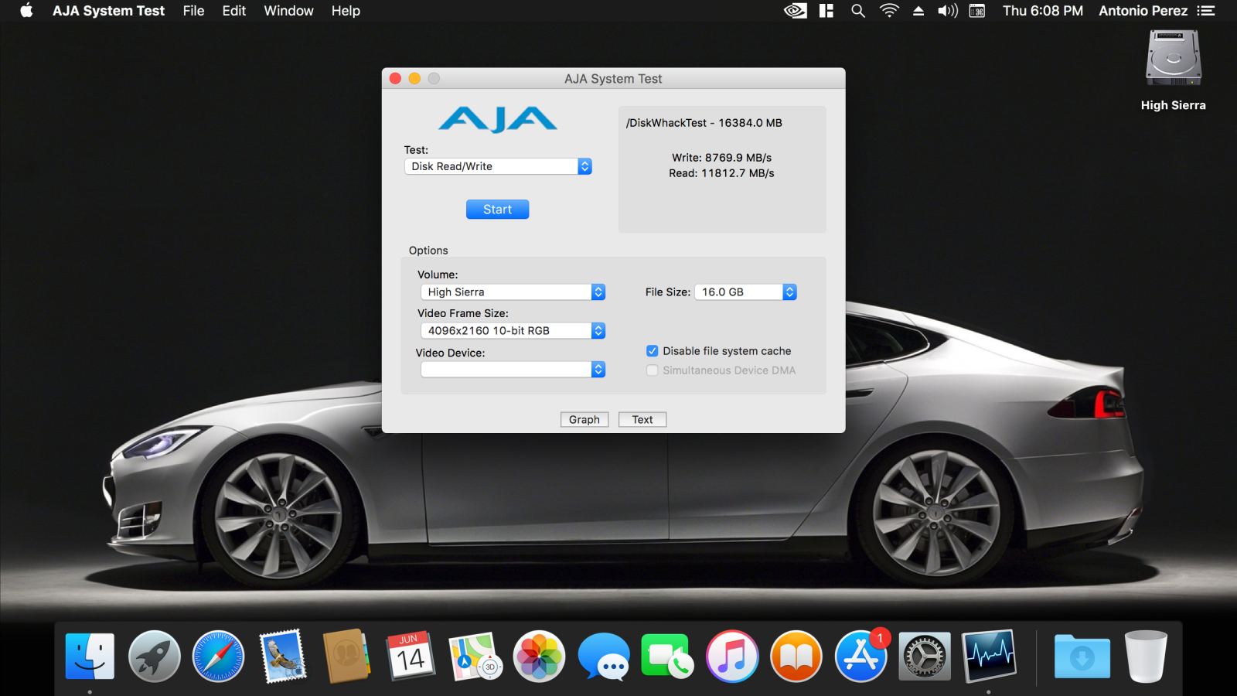Click the AJA logo
Screen dimensions: 1237x696
[498, 119]
